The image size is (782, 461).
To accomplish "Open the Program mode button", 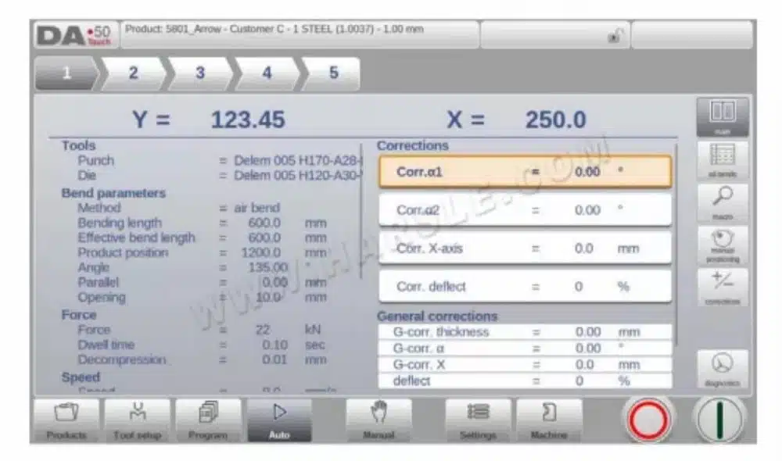I will click(x=208, y=420).
